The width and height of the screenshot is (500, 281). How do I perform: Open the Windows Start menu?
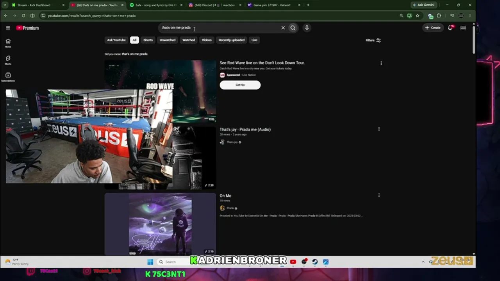tap(150, 262)
